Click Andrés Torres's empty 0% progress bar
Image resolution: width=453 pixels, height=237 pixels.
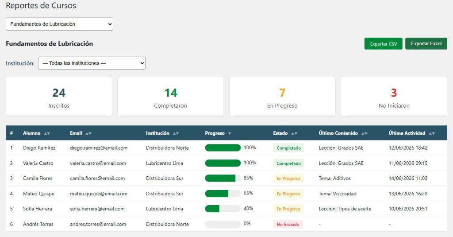(223, 224)
